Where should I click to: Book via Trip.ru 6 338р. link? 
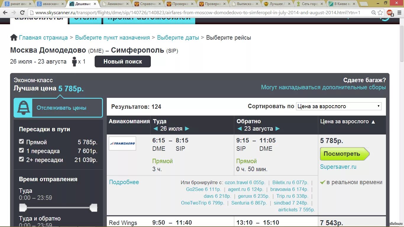point(292,196)
